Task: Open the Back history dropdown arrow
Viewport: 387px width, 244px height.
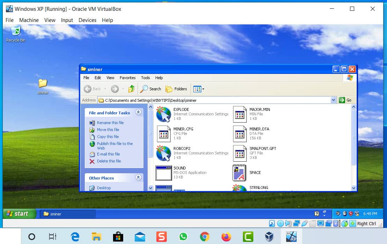Action: point(105,89)
